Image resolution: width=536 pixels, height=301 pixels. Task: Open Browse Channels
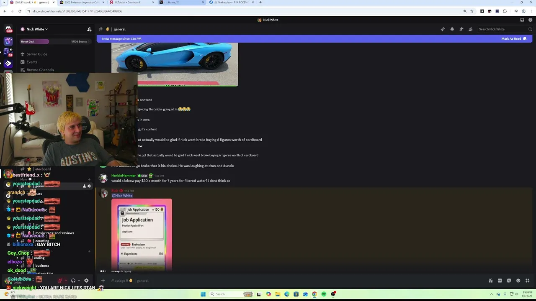40,70
